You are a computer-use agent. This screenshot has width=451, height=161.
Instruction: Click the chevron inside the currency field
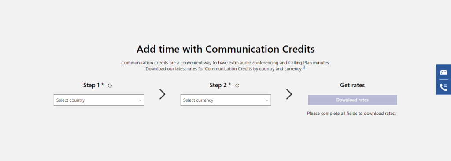pos(267,100)
